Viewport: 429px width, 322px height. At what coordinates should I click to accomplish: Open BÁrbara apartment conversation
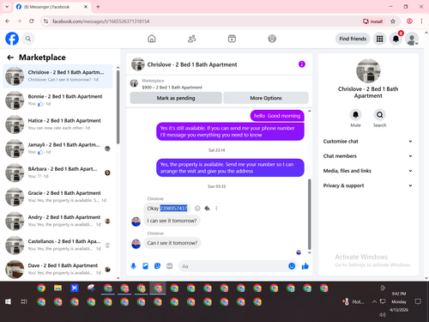[x=58, y=173]
